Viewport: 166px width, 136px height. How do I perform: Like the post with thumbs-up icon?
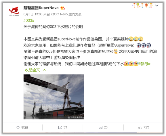pos(140,127)
